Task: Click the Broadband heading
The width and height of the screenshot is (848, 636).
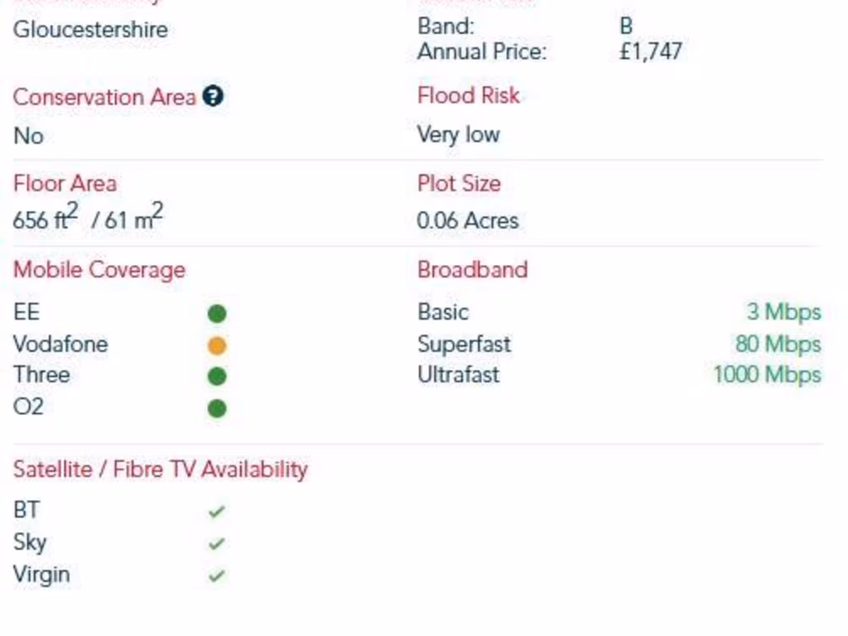Action: pos(473,269)
